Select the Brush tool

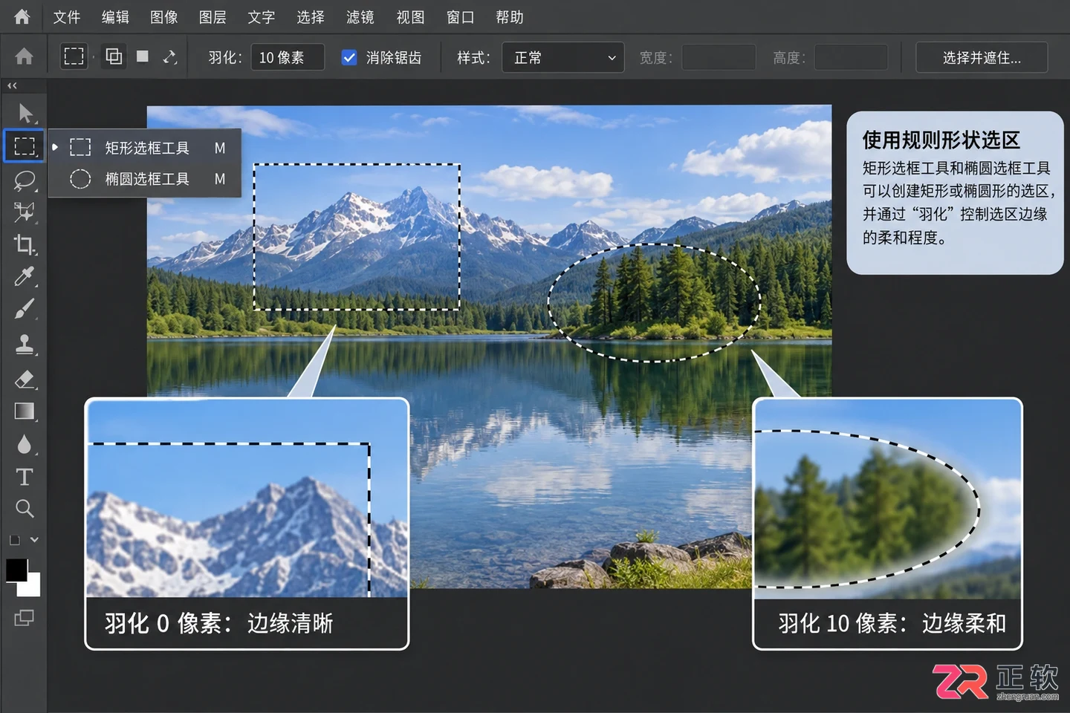point(25,308)
